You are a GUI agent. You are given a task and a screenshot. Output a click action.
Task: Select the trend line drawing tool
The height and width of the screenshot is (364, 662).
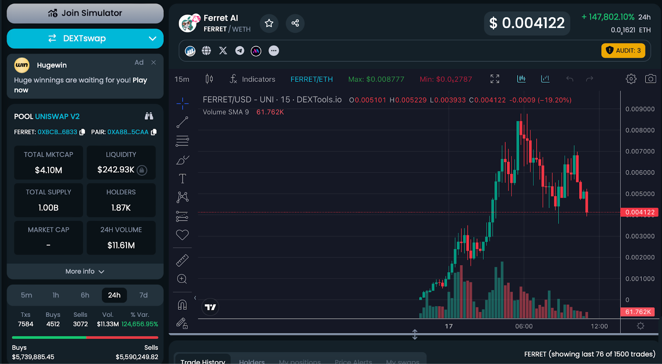(x=182, y=122)
